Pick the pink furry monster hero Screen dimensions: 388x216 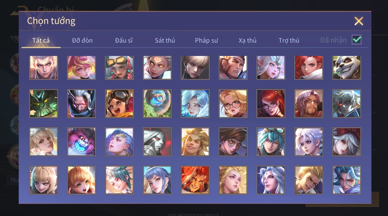[81, 142]
